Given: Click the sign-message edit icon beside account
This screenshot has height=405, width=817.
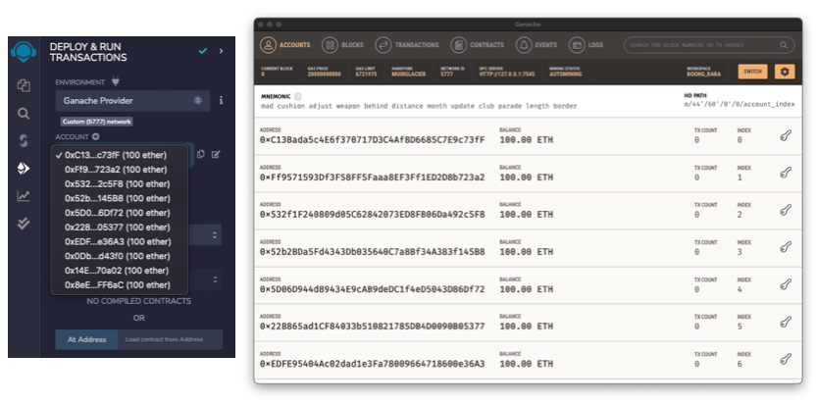Looking at the screenshot, I should pos(216,154).
